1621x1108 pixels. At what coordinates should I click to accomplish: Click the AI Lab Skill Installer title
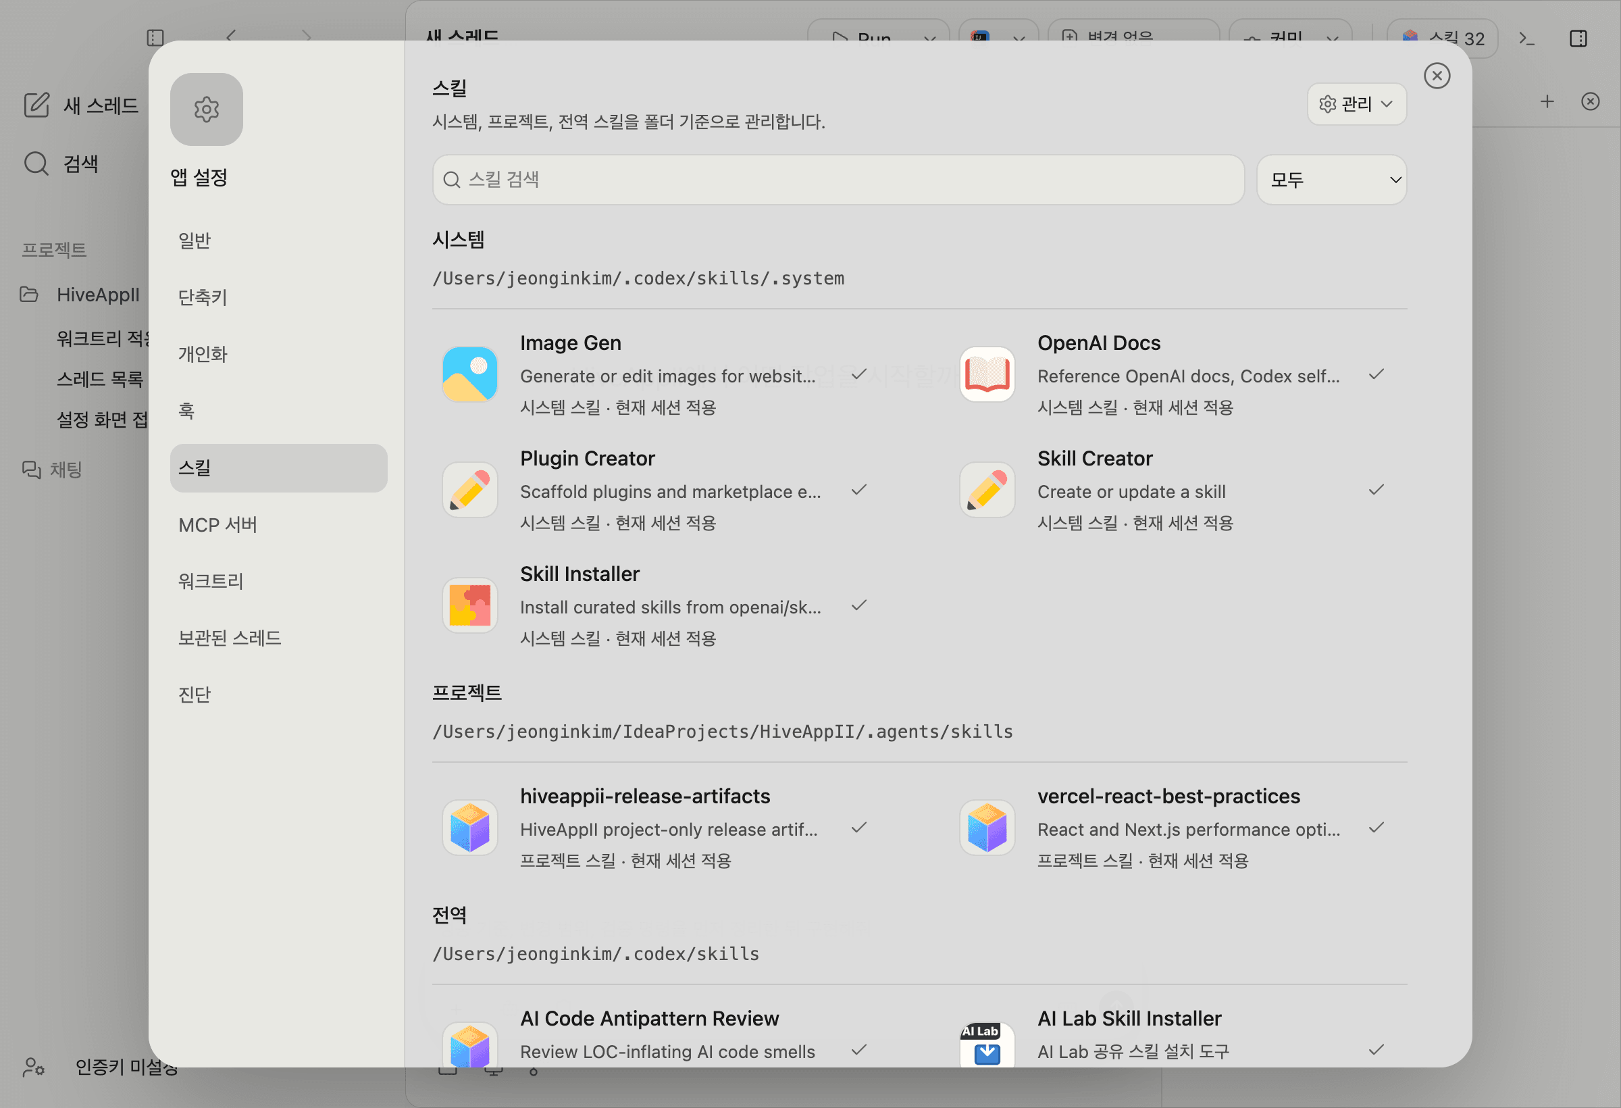tap(1129, 1019)
